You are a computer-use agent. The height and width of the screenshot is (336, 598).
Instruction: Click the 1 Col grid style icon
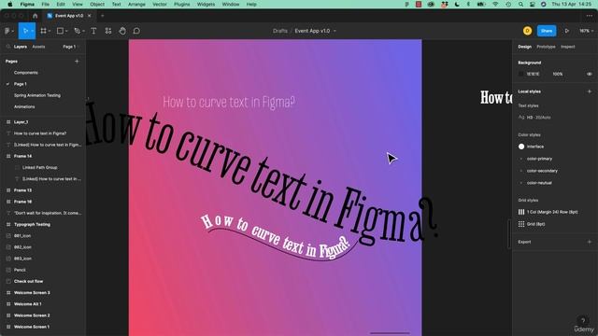[521, 212]
